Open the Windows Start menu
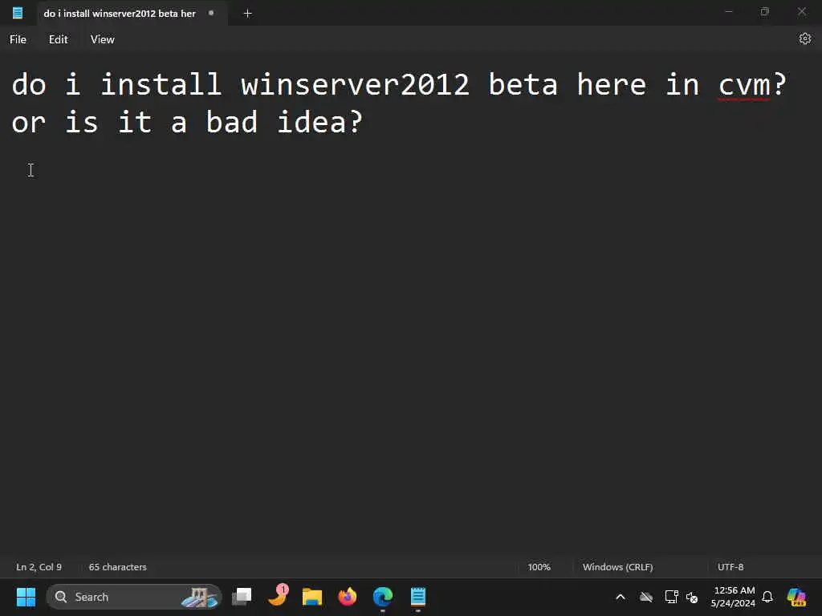This screenshot has width=822, height=616. tap(26, 597)
